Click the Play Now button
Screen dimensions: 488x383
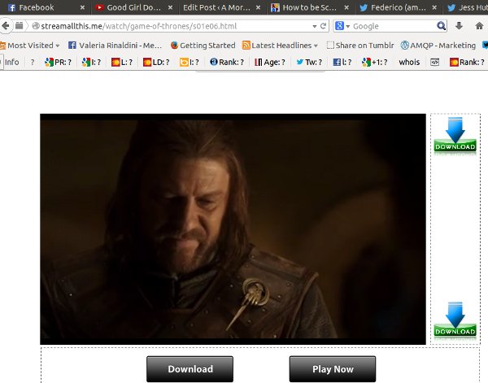333,369
